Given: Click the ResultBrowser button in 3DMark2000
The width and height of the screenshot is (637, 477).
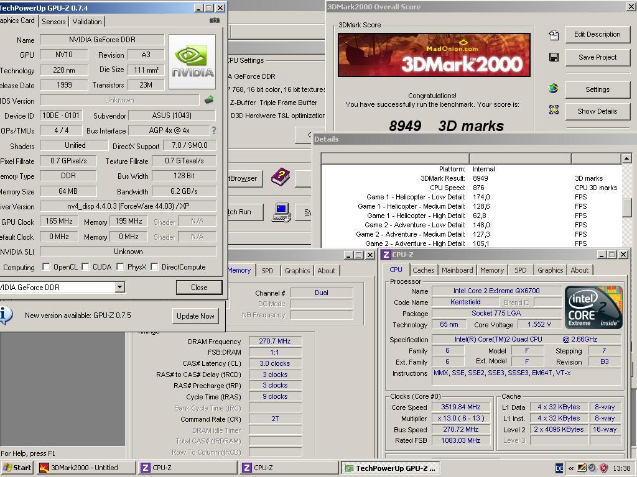Looking at the screenshot, I should (245, 178).
